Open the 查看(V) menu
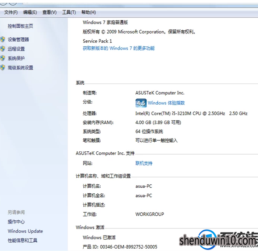Image resolution: width=258 pixels, height=251 pixels. click(49, 13)
